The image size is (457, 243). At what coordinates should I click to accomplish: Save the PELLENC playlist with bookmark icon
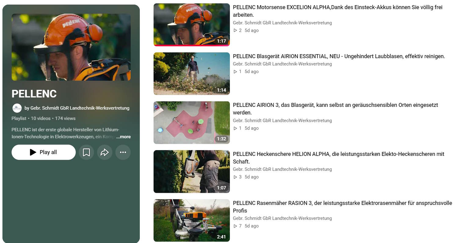pos(86,152)
